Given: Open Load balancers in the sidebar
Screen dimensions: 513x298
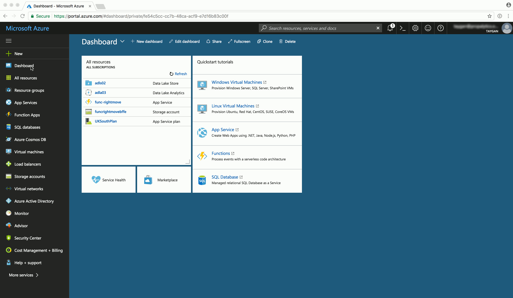Looking at the screenshot, I should click(x=35, y=164).
